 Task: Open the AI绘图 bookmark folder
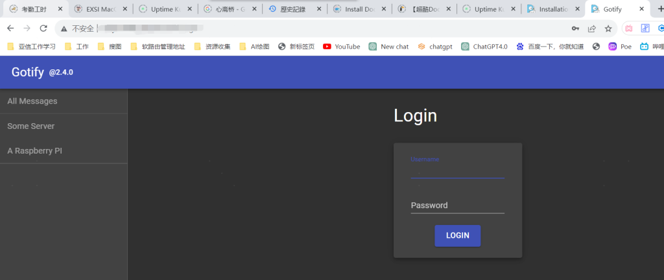click(254, 47)
